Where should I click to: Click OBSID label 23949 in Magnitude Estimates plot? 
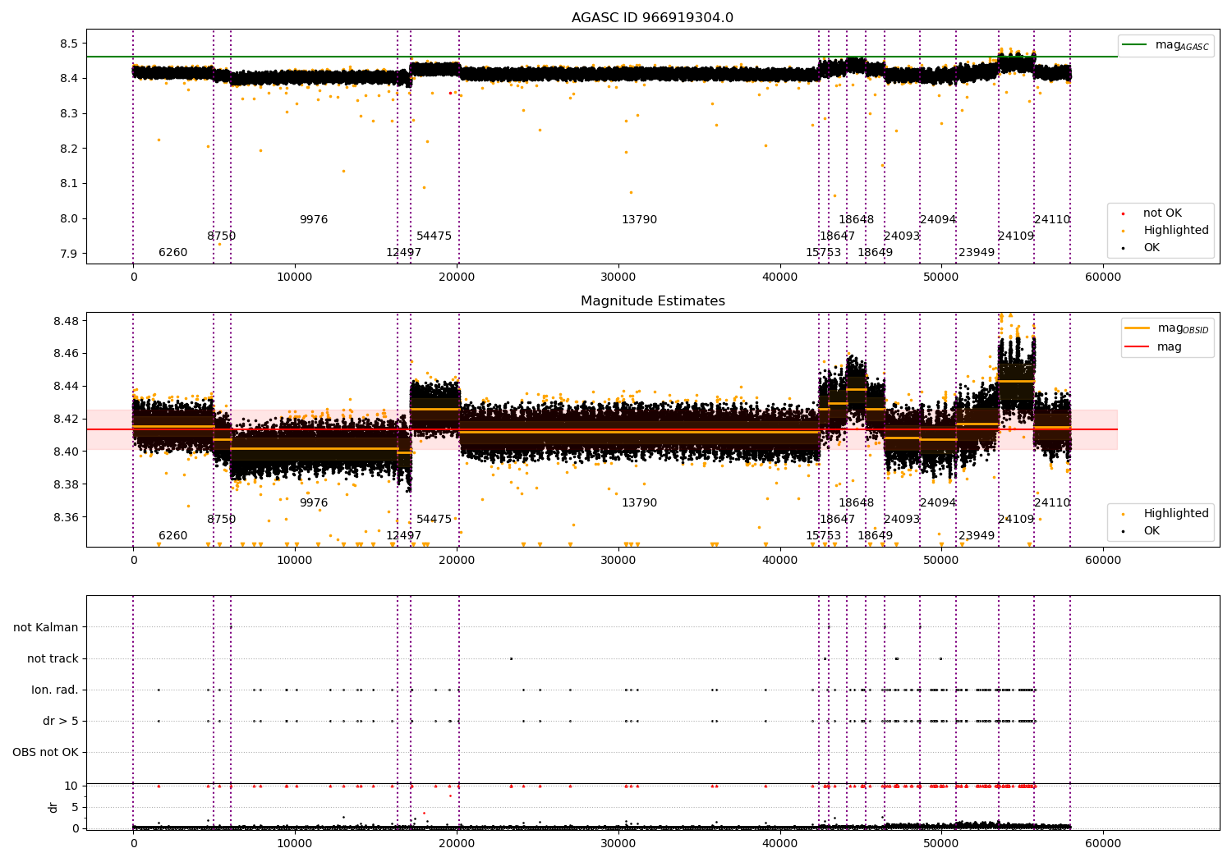[977, 536]
